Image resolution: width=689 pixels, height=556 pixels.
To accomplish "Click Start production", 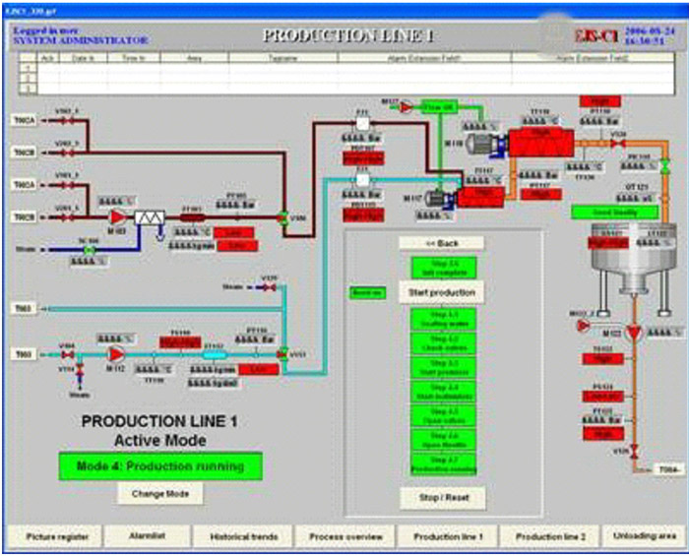I will [x=442, y=292].
